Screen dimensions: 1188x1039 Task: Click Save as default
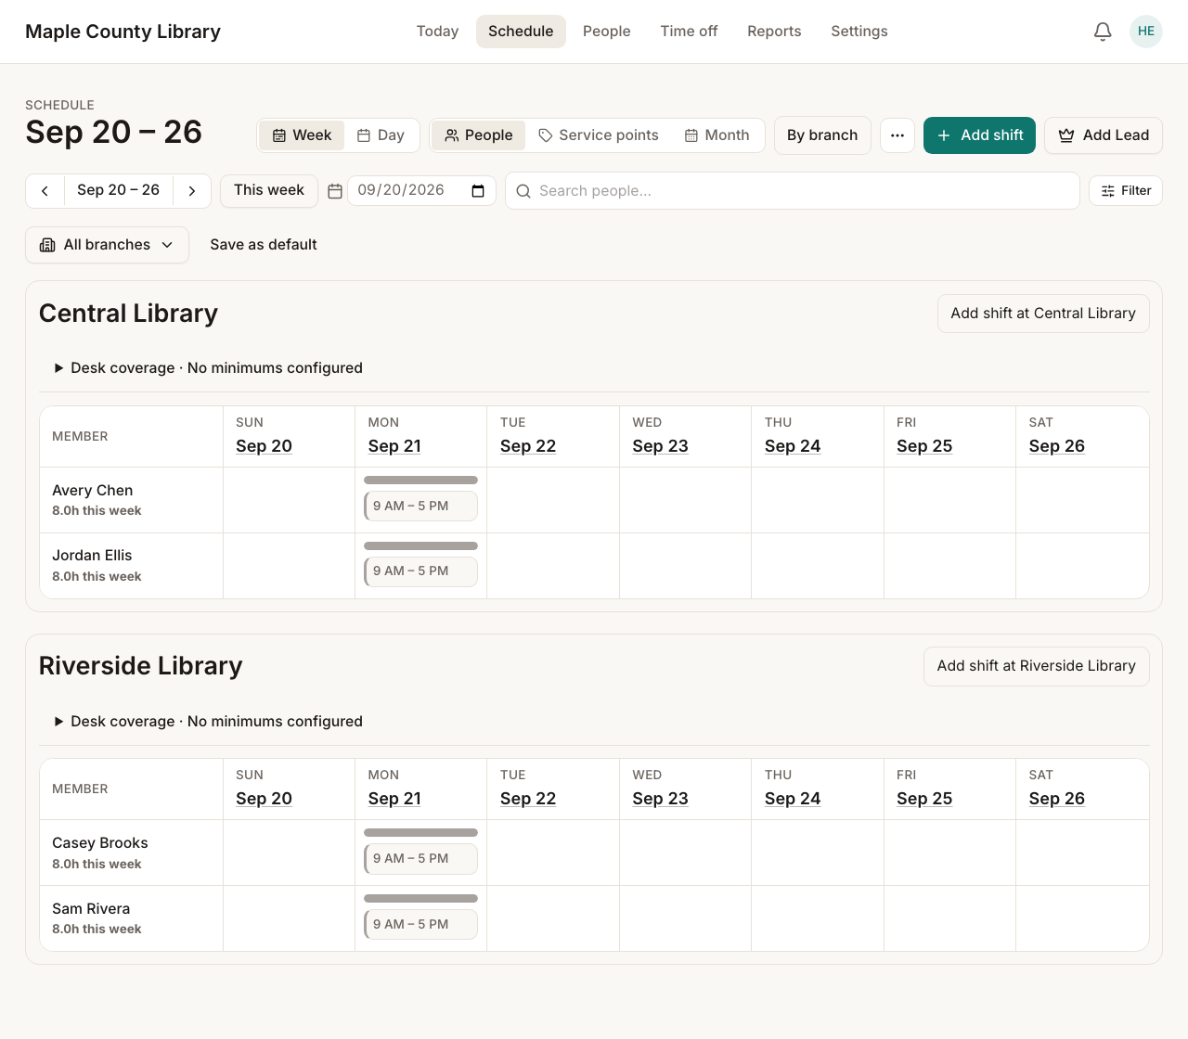tap(264, 245)
